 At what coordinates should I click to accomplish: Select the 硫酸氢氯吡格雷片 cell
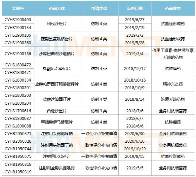pyautogui.click(x=57, y=39)
